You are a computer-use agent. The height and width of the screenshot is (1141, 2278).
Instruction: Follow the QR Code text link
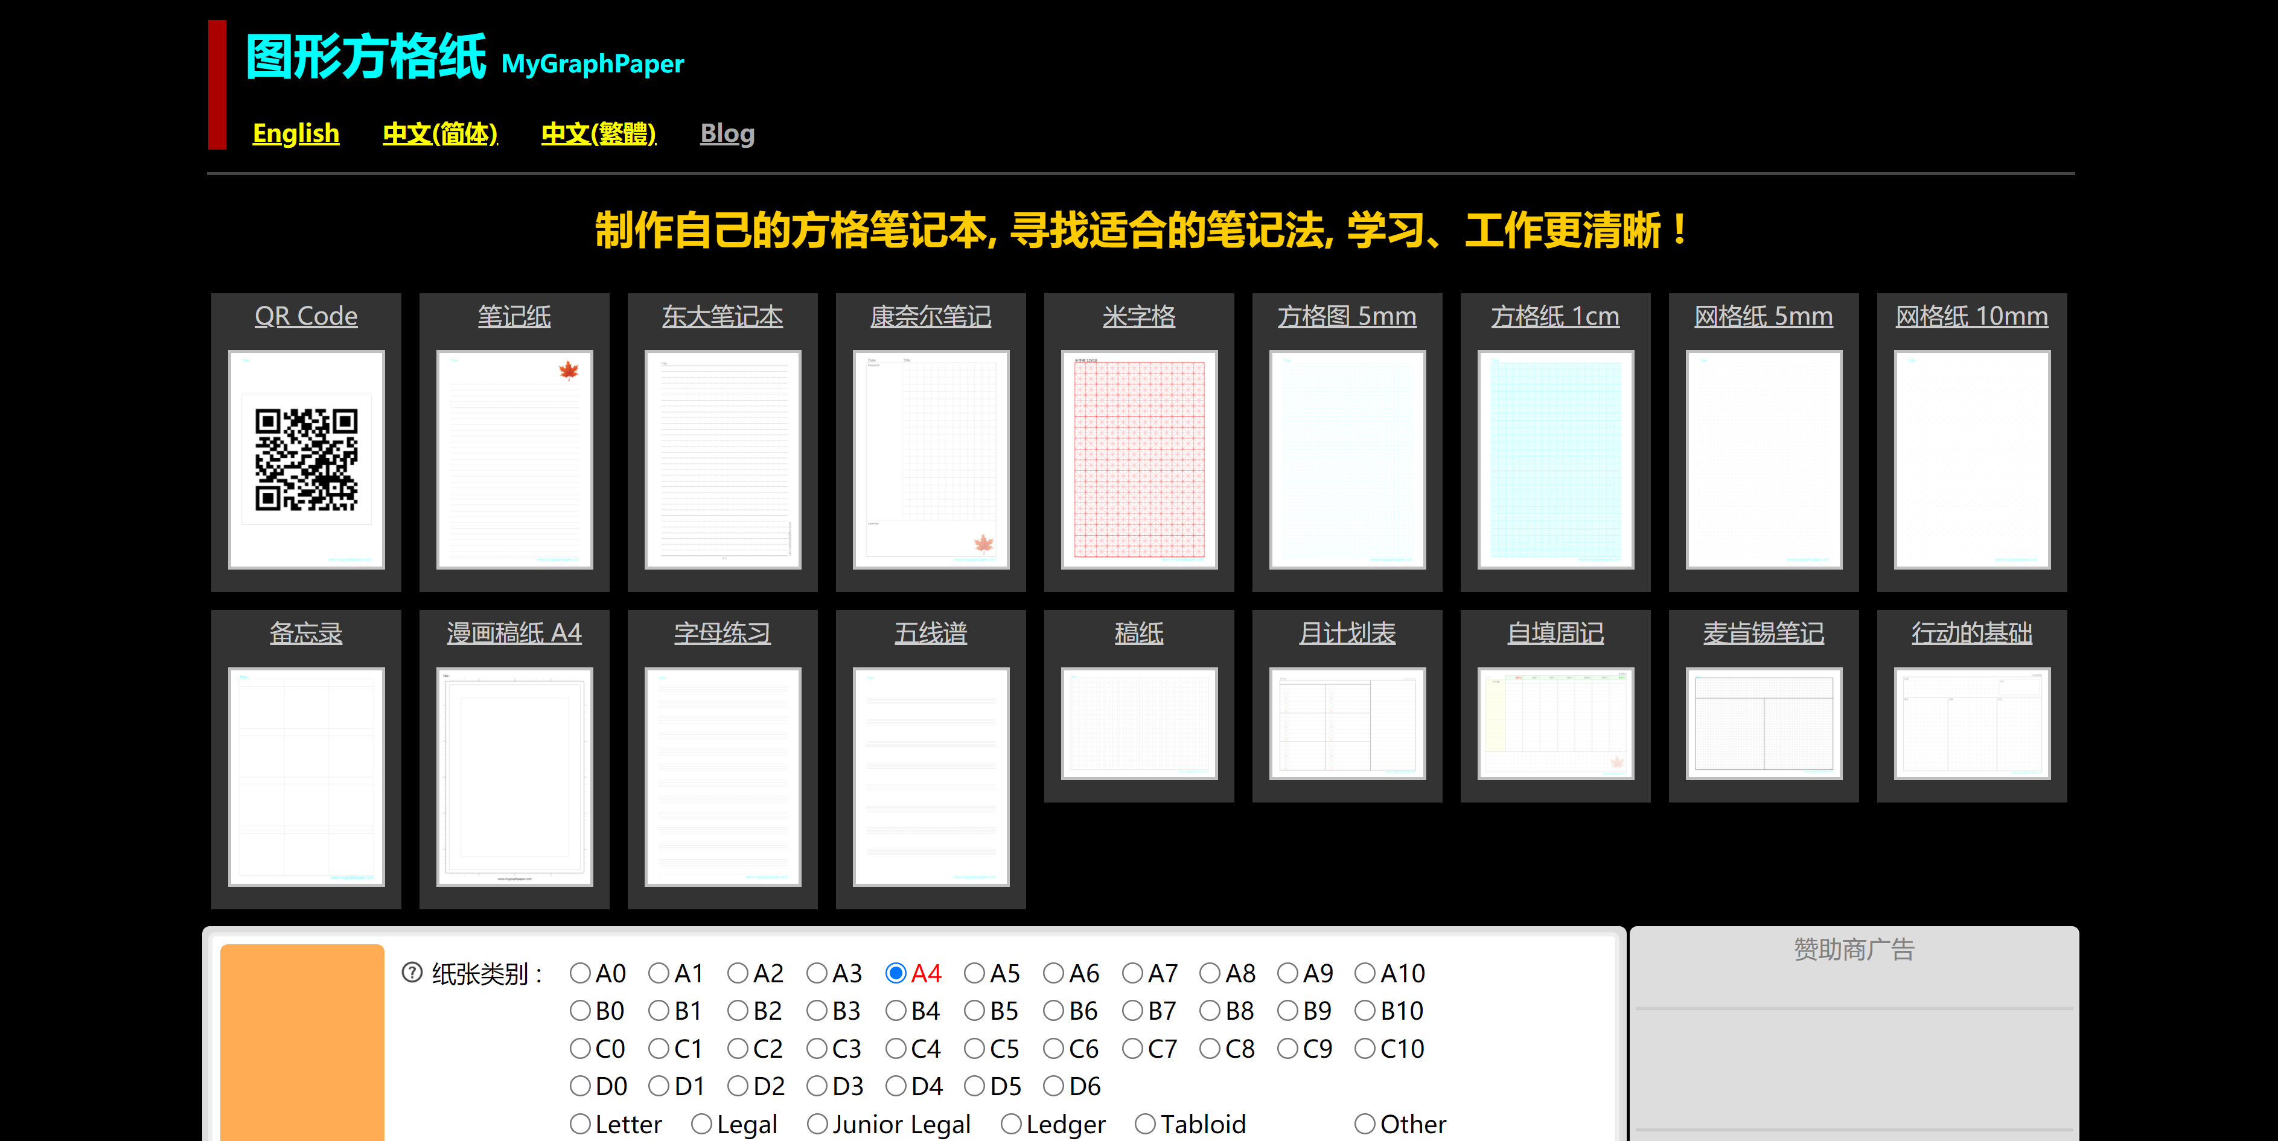pyautogui.click(x=306, y=316)
